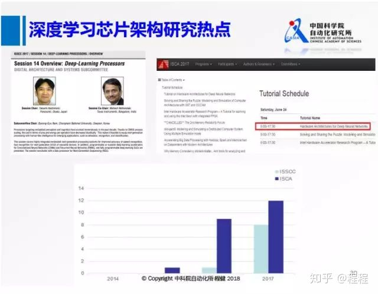This screenshot has width=378, height=294.
Task: Click Digital Architecture and Systems Subcommittee subtitle
Action: tap(61, 70)
